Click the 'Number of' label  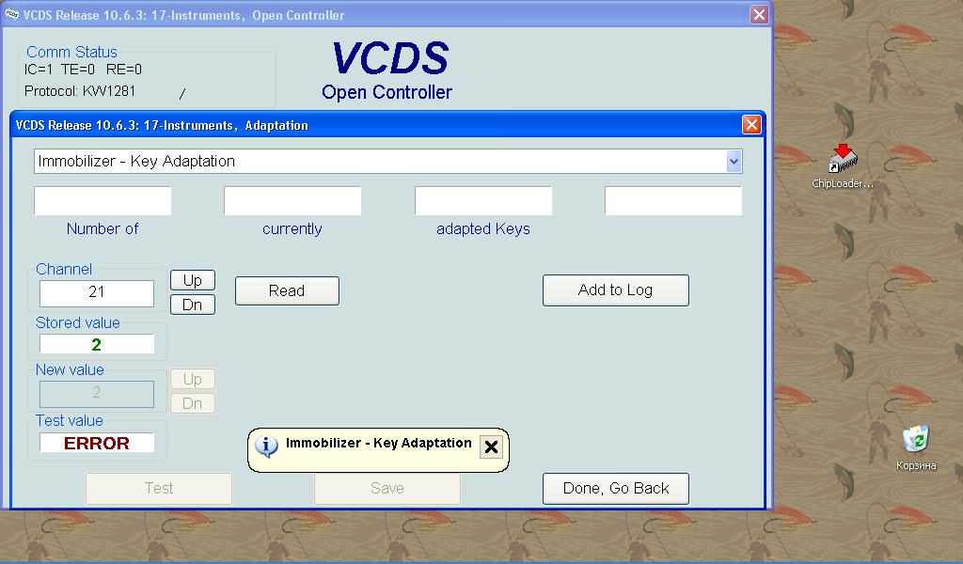pyautogui.click(x=102, y=229)
